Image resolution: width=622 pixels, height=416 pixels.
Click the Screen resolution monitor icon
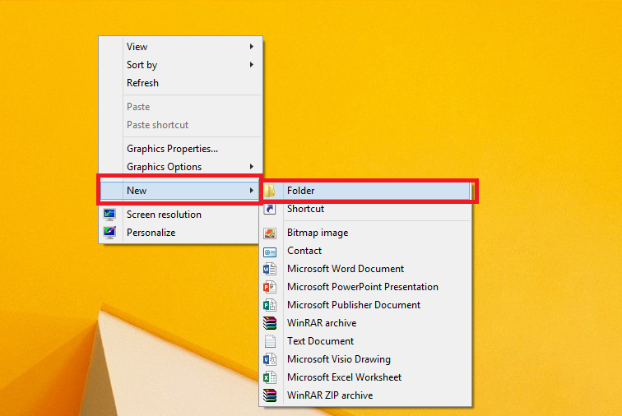click(109, 215)
